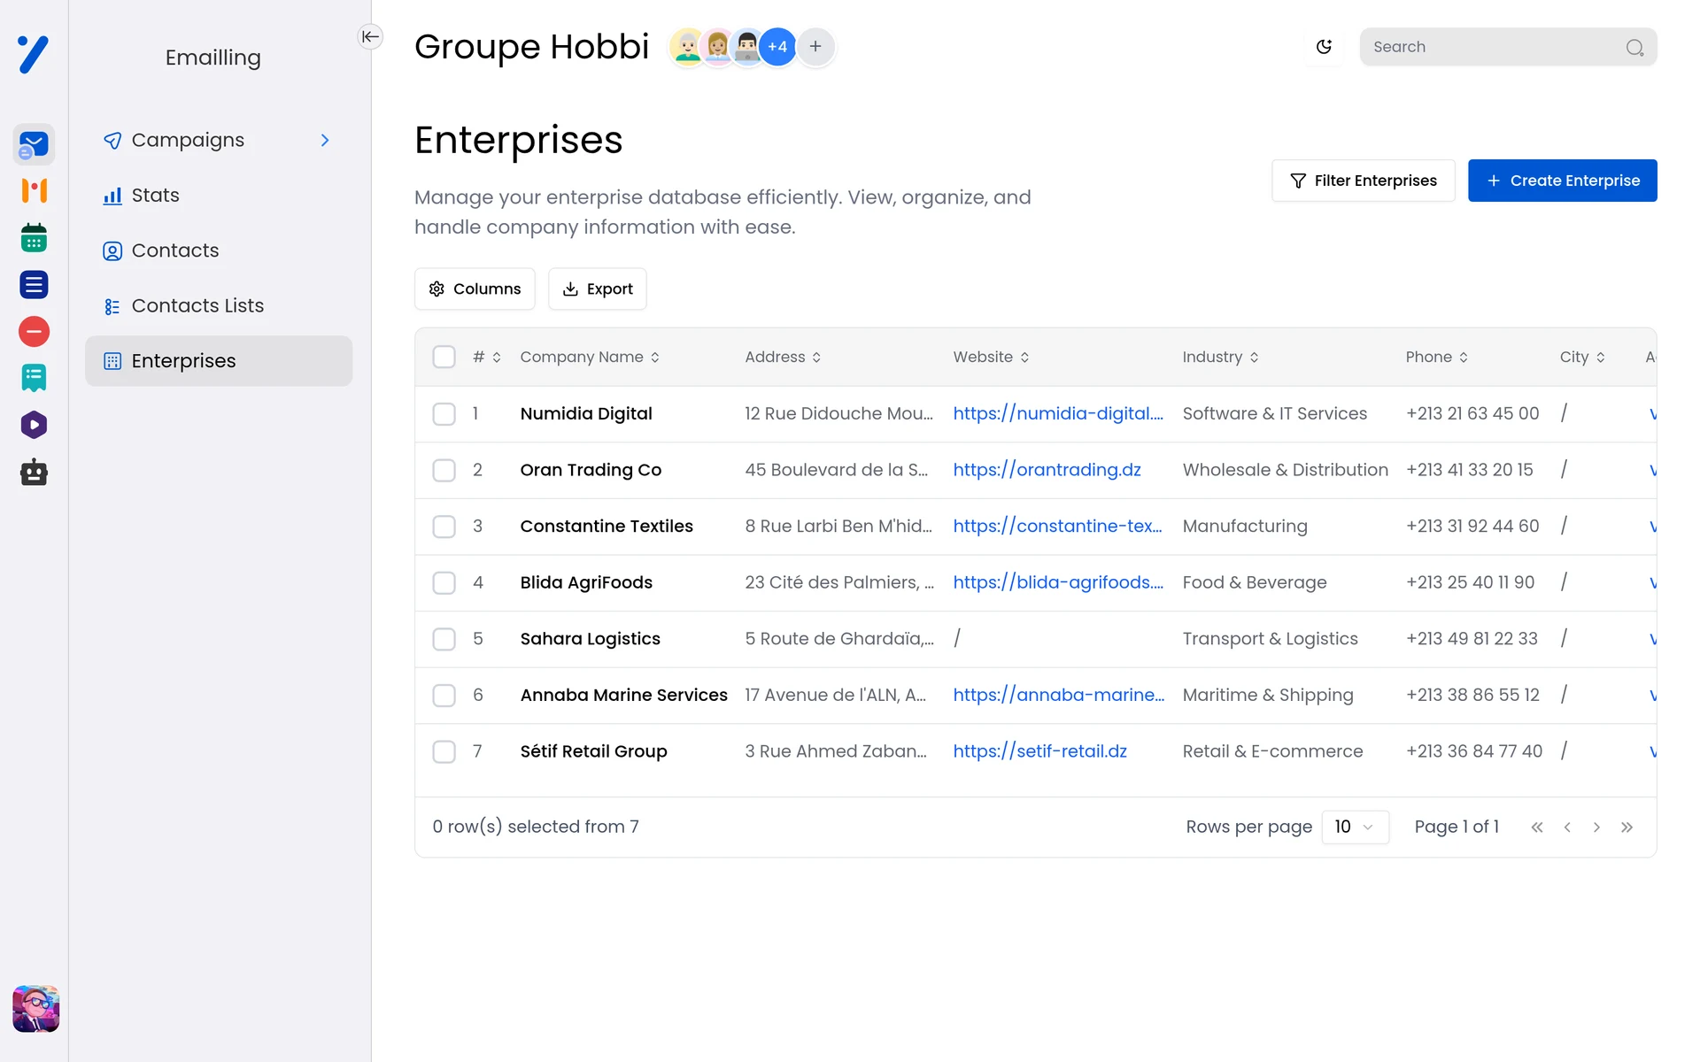Collapse the sidebar with the arrow icon
1700x1062 pixels.
pos(370,36)
